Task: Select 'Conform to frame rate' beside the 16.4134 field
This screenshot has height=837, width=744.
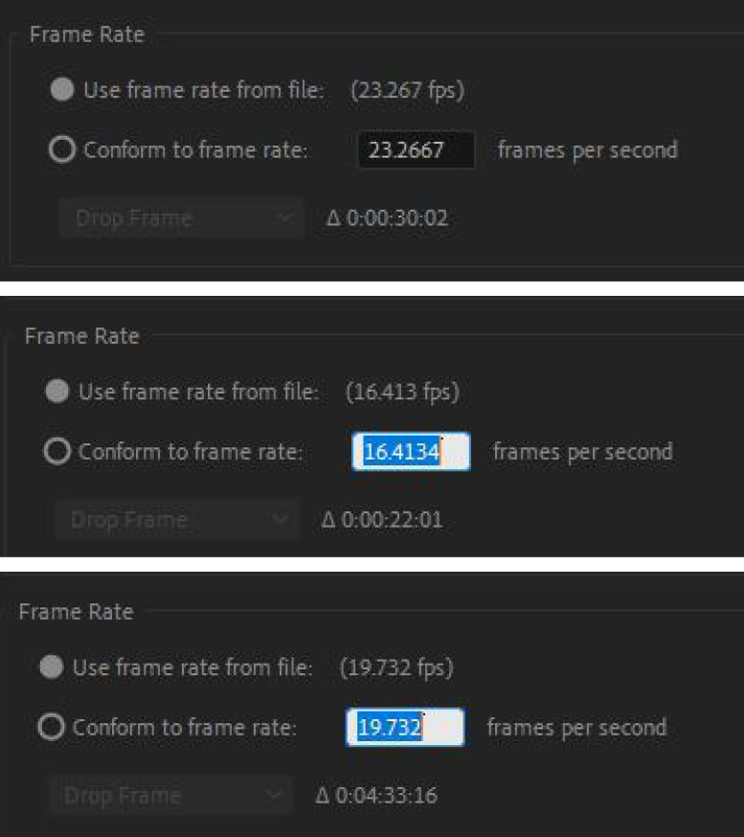Action: tap(57, 451)
